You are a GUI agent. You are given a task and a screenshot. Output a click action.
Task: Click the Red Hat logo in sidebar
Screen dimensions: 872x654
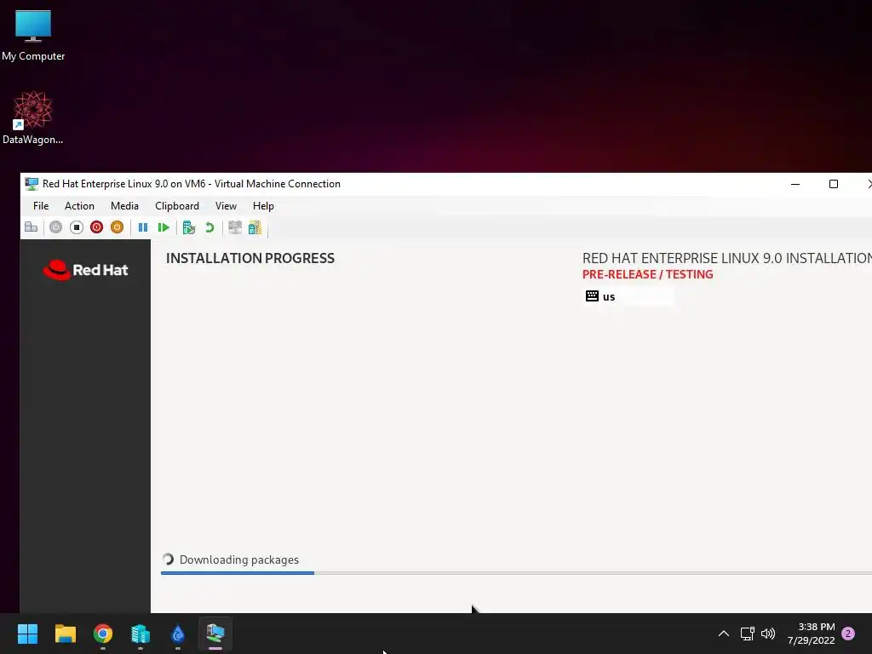click(86, 270)
